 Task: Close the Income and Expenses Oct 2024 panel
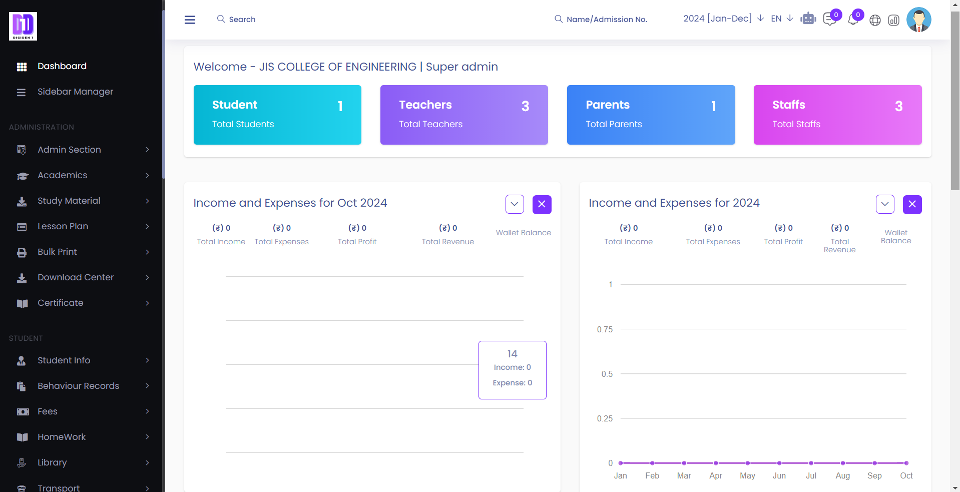(542, 204)
